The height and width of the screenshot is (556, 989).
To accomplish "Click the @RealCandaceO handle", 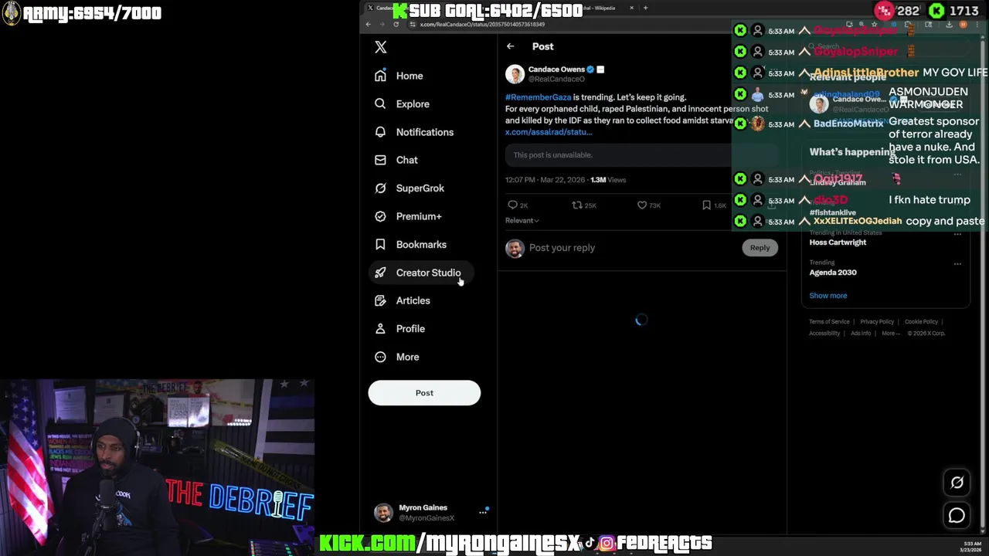I will pyautogui.click(x=556, y=79).
